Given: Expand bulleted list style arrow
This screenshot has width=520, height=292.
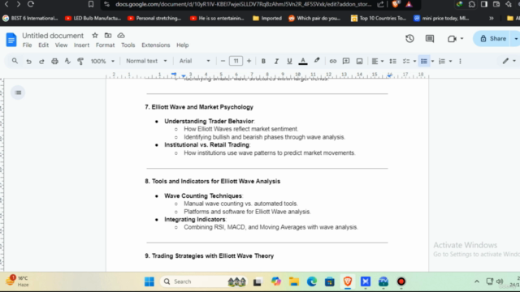Looking at the screenshot, I should (x=432, y=62).
